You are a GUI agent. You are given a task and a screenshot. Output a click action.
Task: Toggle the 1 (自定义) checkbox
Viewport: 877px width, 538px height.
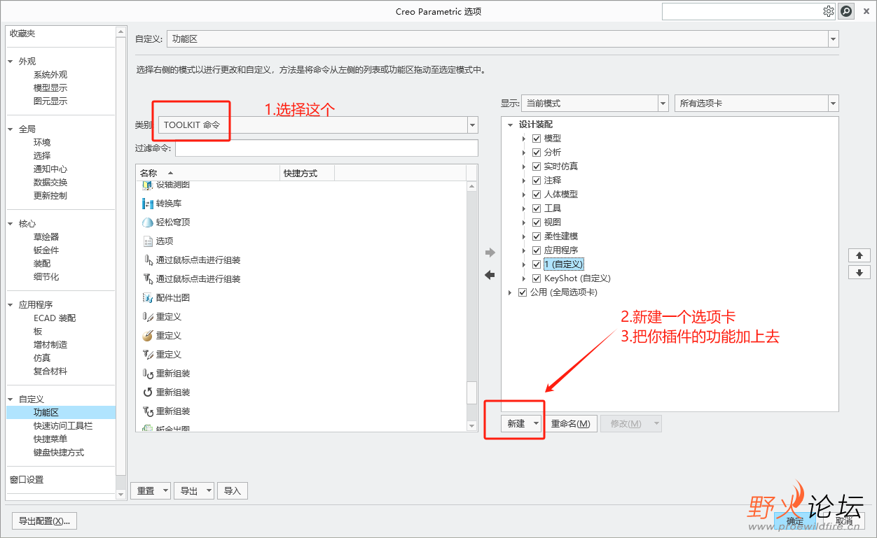tap(537, 264)
